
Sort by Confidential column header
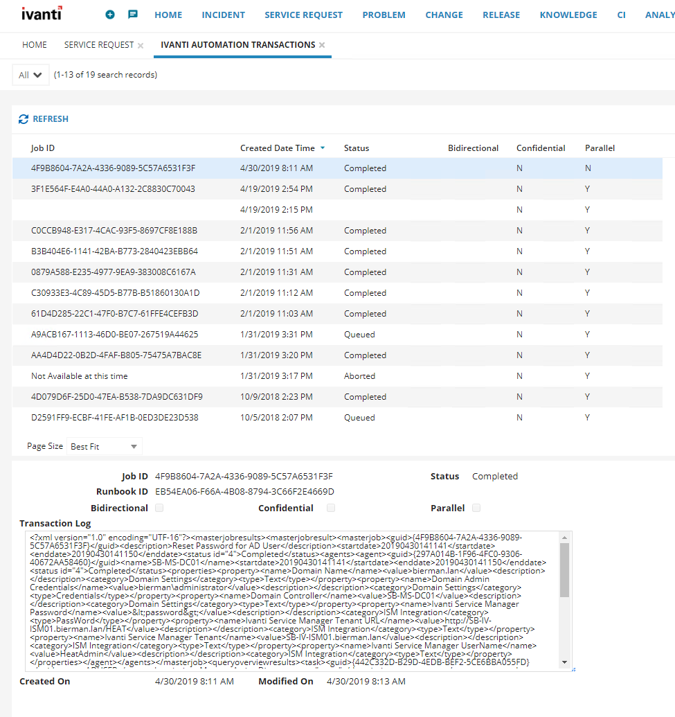coord(541,148)
